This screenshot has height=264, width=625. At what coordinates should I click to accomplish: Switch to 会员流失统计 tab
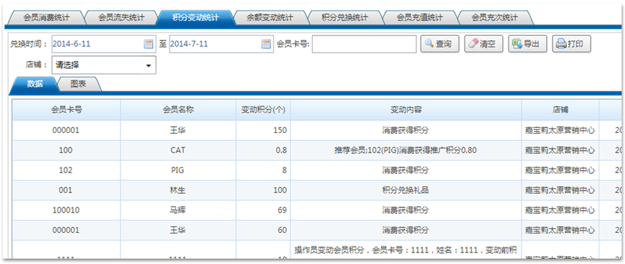pyautogui.click(x=121, y=18)
